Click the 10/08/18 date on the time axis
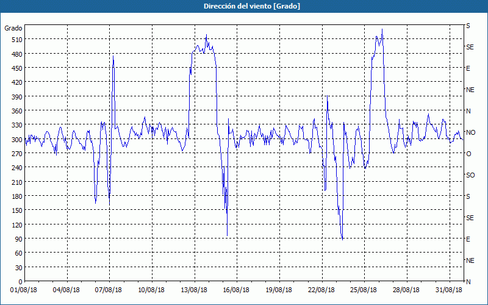 point(151,290)
